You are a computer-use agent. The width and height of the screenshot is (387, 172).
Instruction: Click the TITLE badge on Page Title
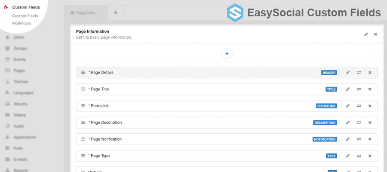click(331, 89)
